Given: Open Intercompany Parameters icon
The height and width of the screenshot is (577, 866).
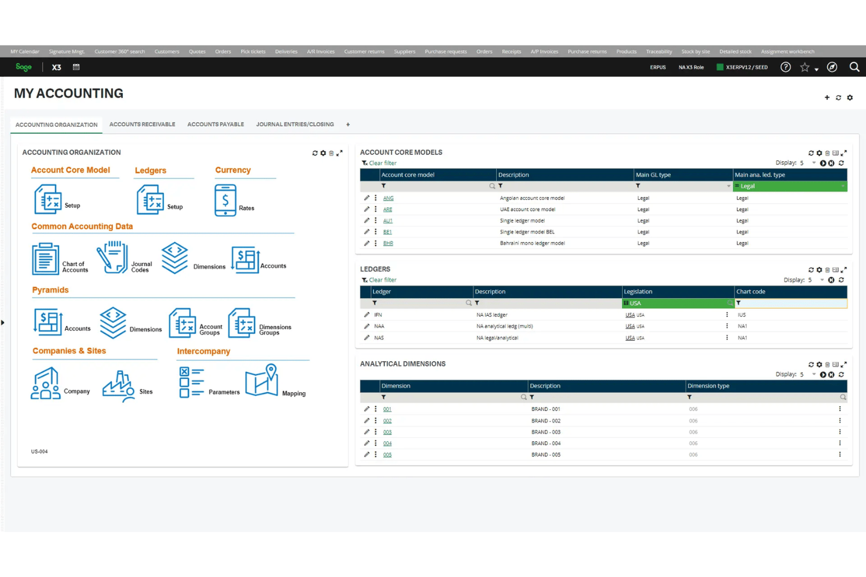Looking at the screenshot, I should coord(192,383).
